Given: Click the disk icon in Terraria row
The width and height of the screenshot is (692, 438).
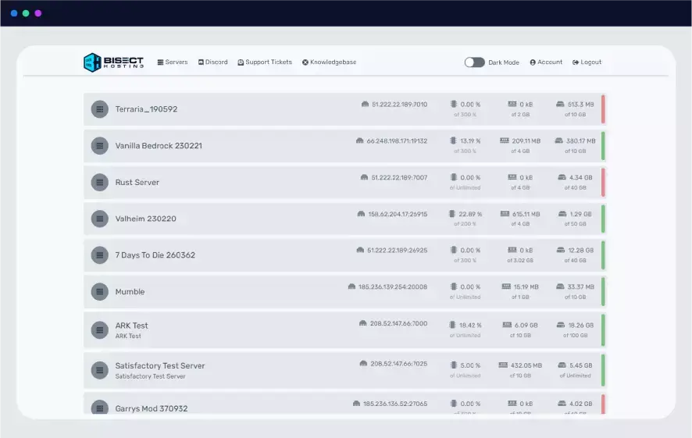Looking at the screenshot, I should (x=560, y=104).
